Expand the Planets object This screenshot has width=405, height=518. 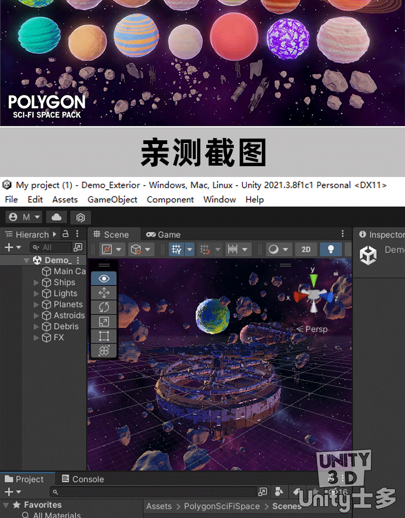coord(36,304)
